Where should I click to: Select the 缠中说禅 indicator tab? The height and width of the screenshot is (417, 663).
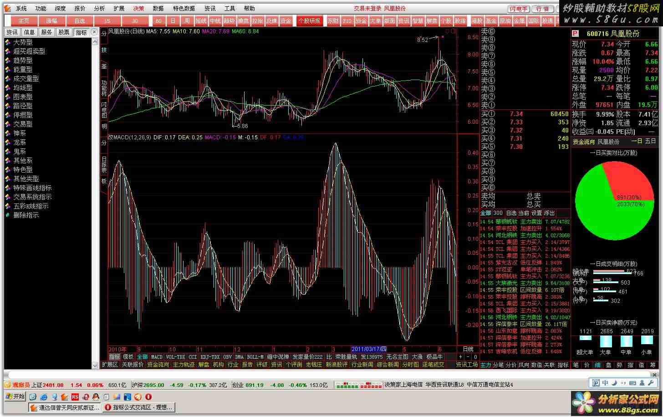point(278,357)
